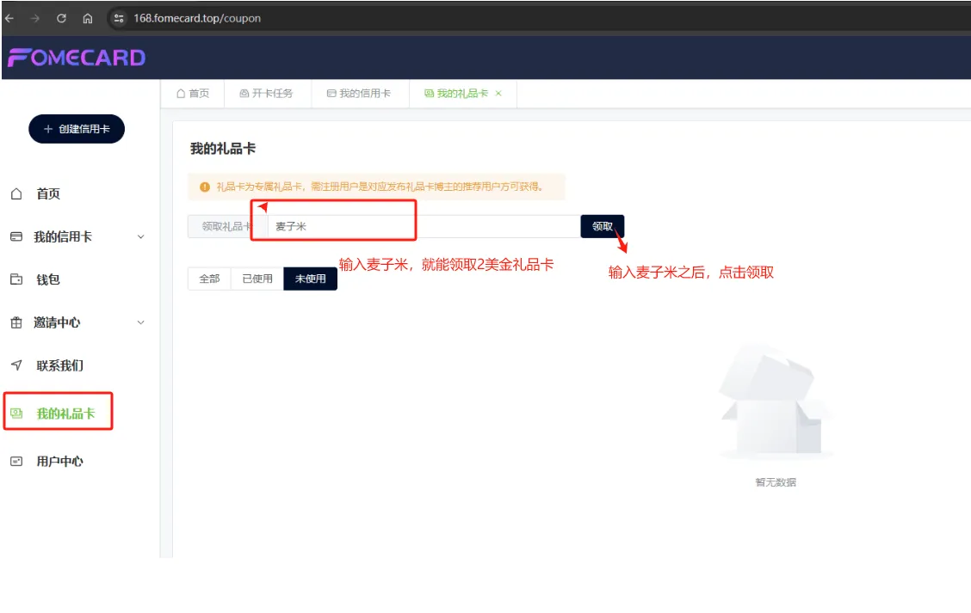Activate the 全部 filter option

pos(208,279)
